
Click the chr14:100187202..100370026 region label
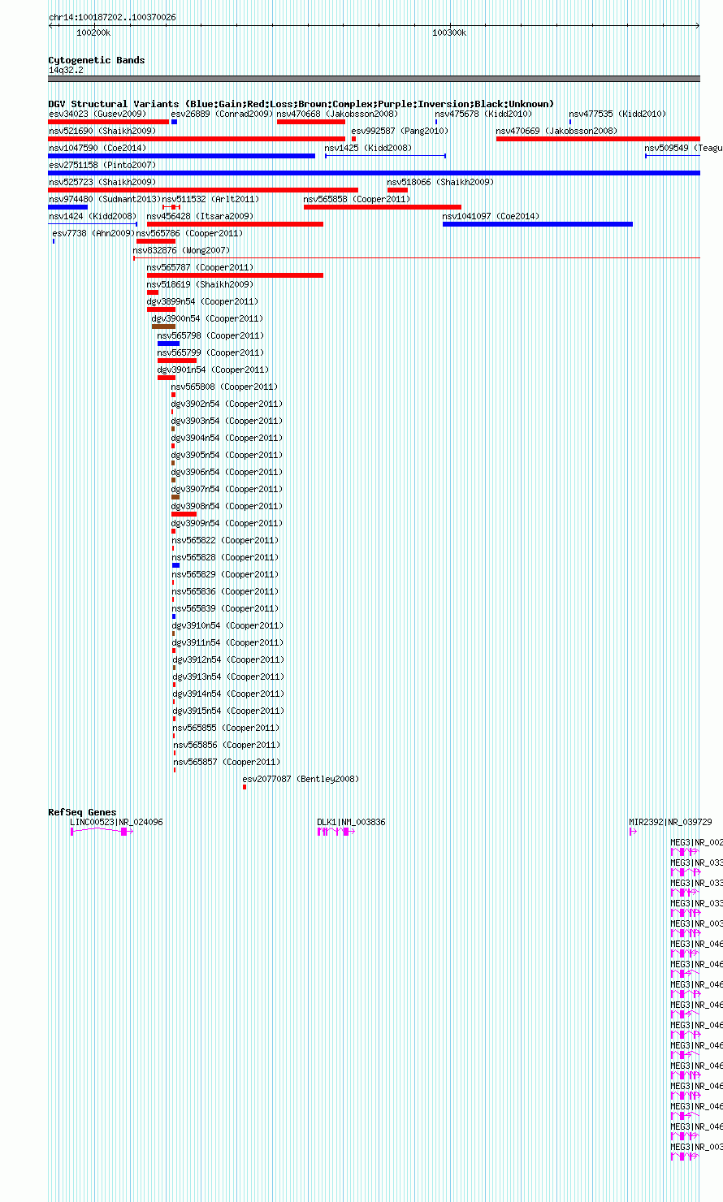click(x=112, y=17)
